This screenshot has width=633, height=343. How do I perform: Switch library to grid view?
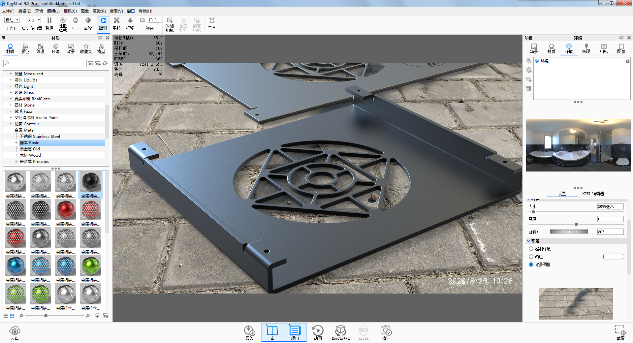12,316
